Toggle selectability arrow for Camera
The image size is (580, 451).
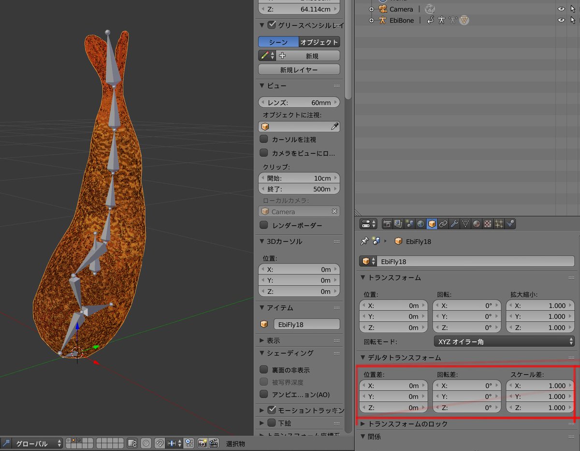coord(573,9)
